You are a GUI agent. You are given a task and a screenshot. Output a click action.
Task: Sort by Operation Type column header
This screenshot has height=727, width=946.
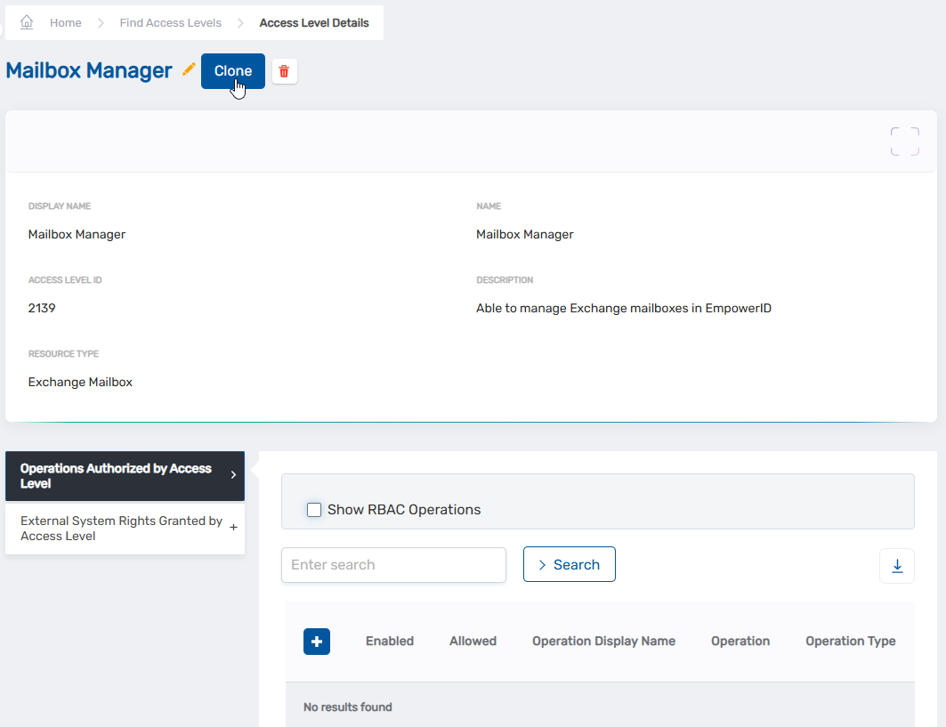850,642
